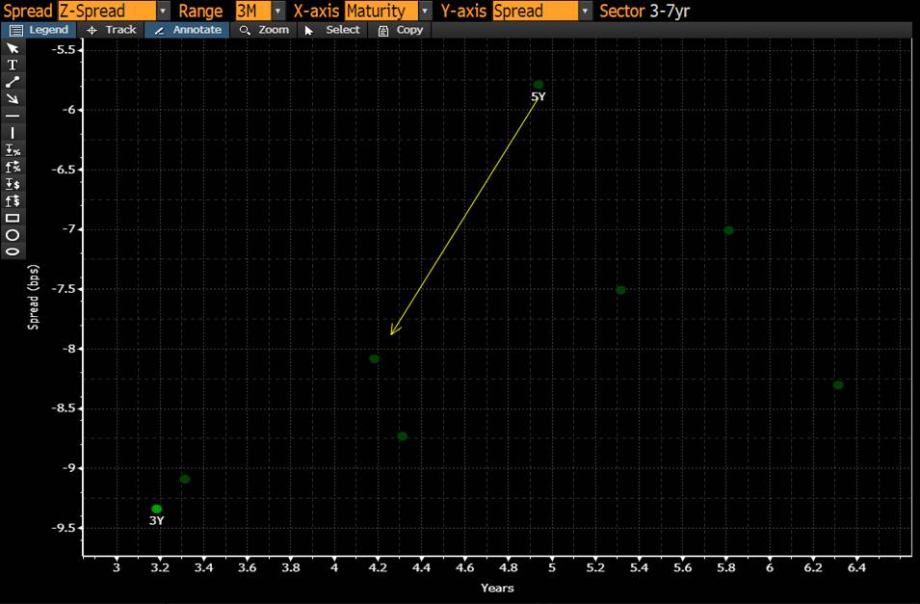Select the pointer arrow annotation tool
The image size is (920, 604).
click(13, 48)
